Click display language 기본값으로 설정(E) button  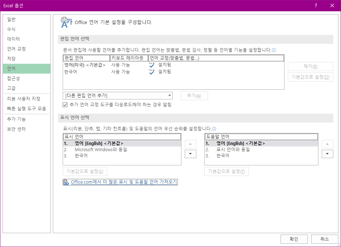pos(85,171)
